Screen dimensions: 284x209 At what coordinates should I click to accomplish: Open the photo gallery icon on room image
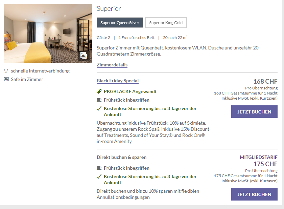84,56
